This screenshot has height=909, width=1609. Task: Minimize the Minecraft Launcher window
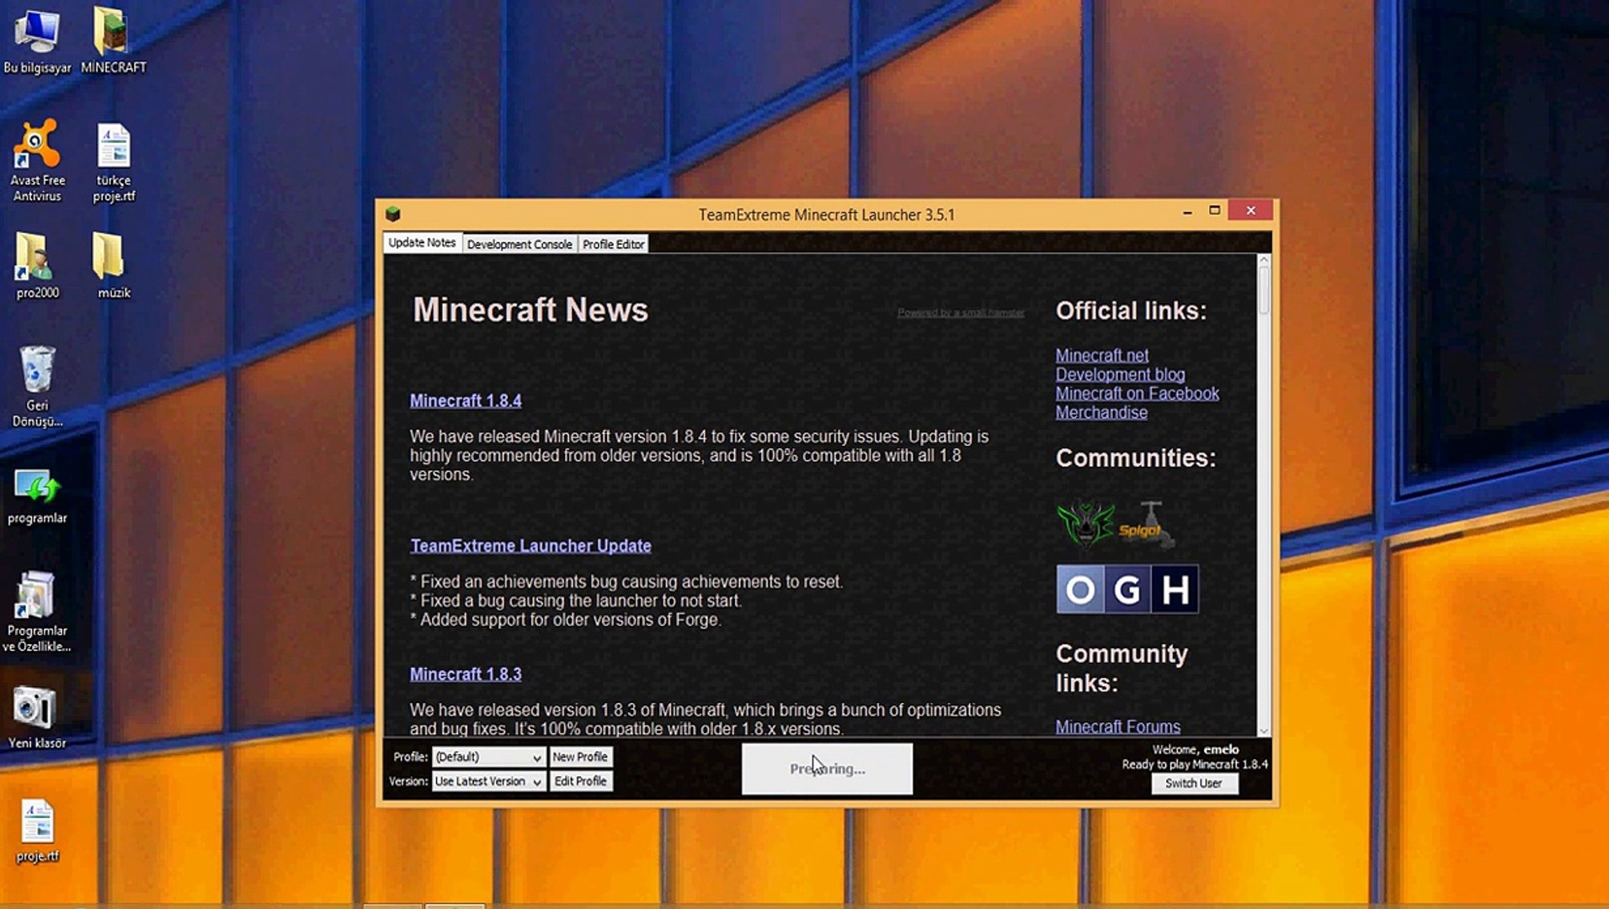pos(1187,212)
